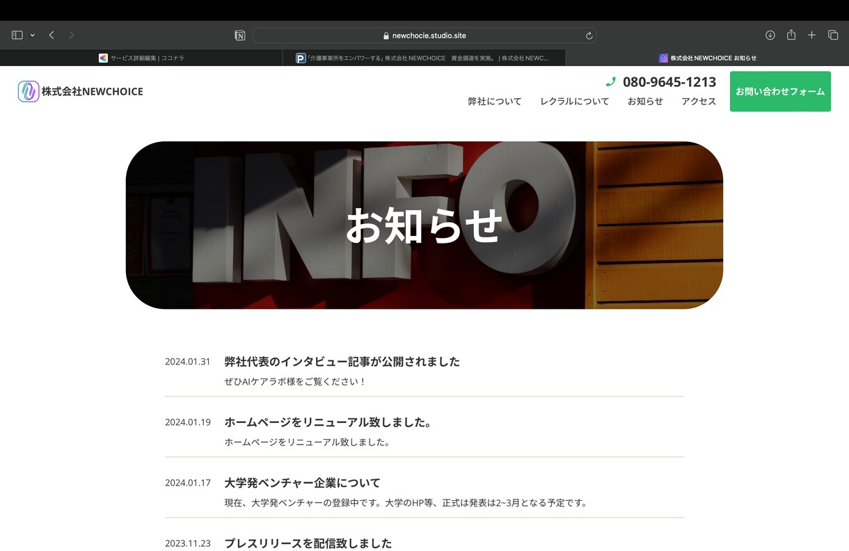849x551 pixels.
Task: Open the レクラルについて menu item
Action: (x=575, y=102)
